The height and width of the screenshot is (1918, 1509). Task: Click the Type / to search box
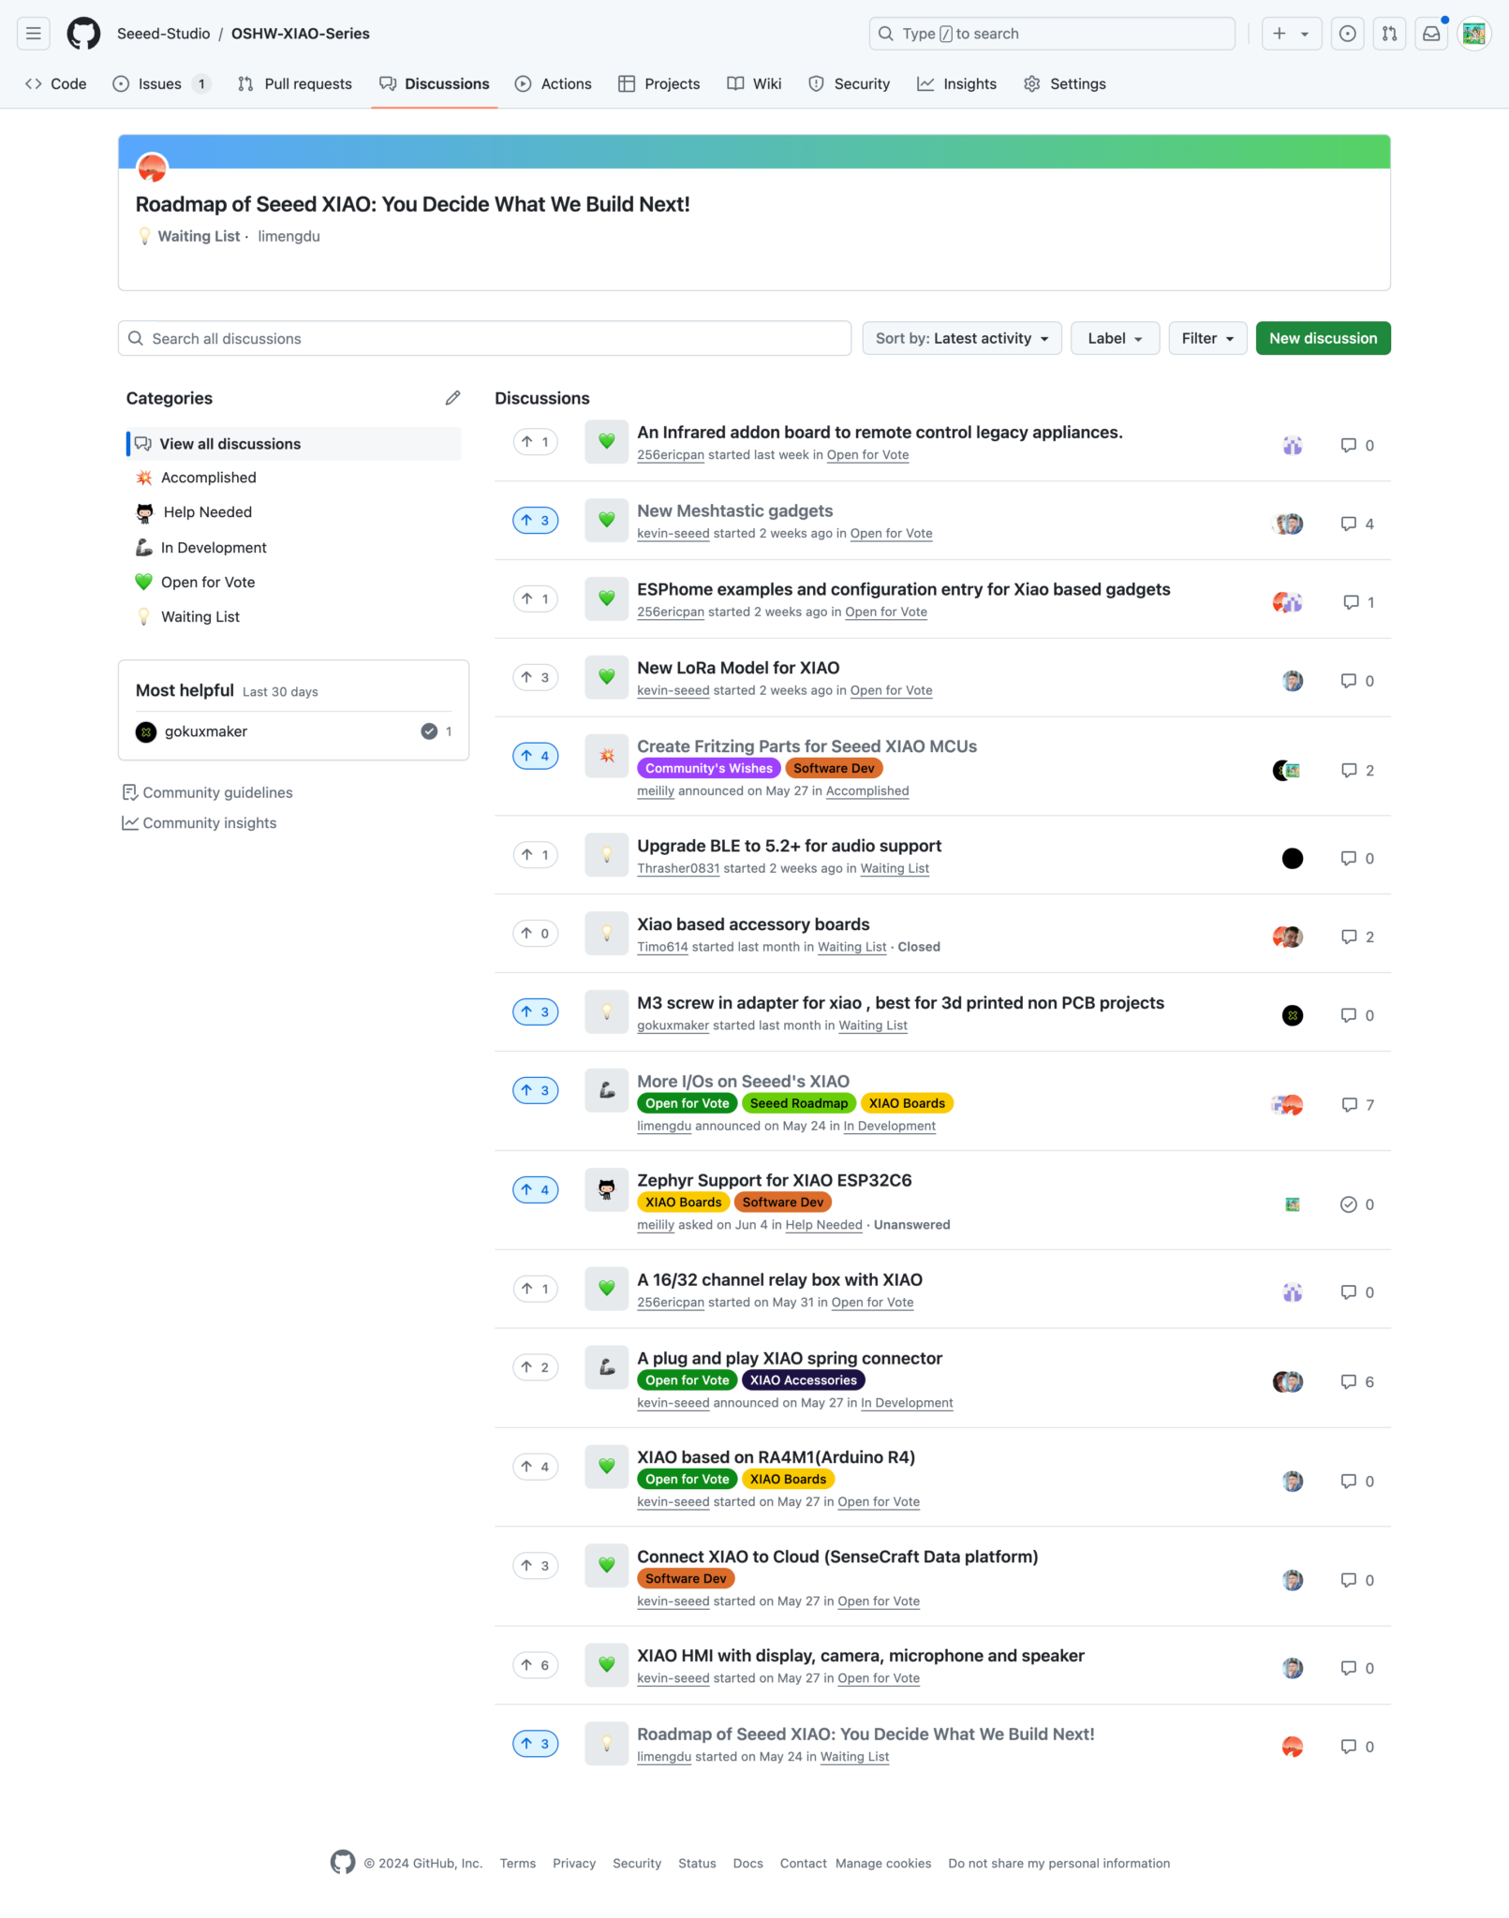(1052, 34)
